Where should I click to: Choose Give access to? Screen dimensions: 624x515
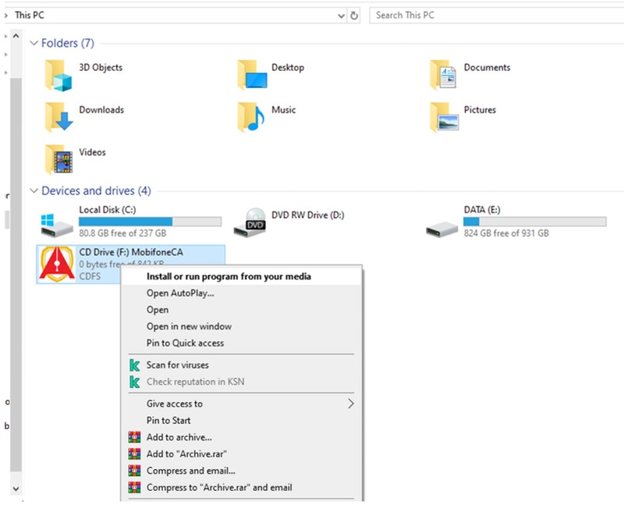[242, 403]
